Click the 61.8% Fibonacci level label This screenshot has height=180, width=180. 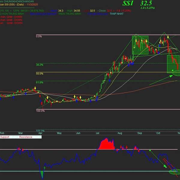(x=40, y=82)
